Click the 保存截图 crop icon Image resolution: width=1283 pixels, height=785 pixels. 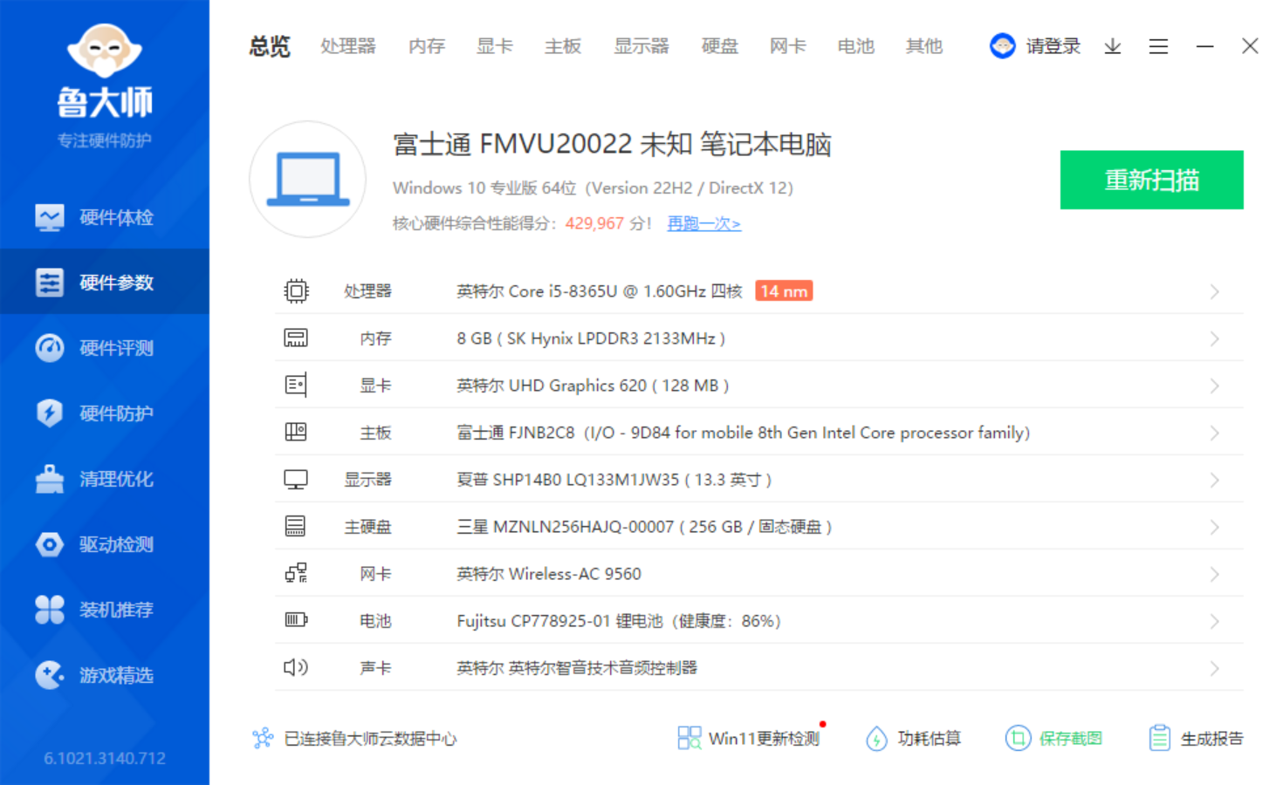coord(1018,739)
